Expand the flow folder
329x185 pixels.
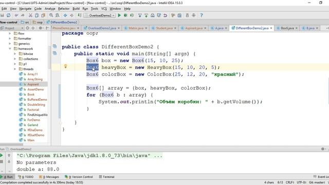10,33
